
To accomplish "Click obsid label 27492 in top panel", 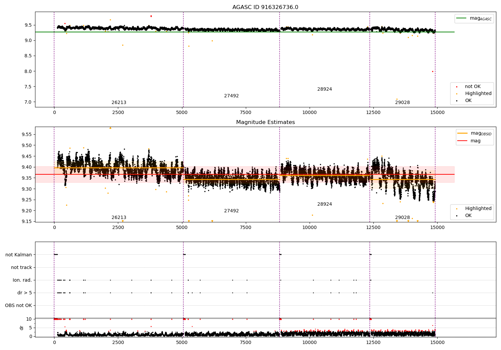I will (231, 96).
